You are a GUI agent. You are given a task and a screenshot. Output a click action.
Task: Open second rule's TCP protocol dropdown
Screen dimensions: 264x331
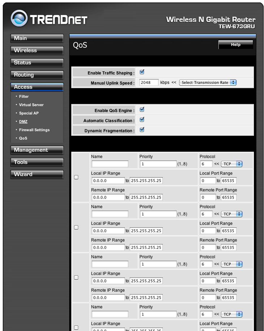pyautogui.click(x=231, y=214)
